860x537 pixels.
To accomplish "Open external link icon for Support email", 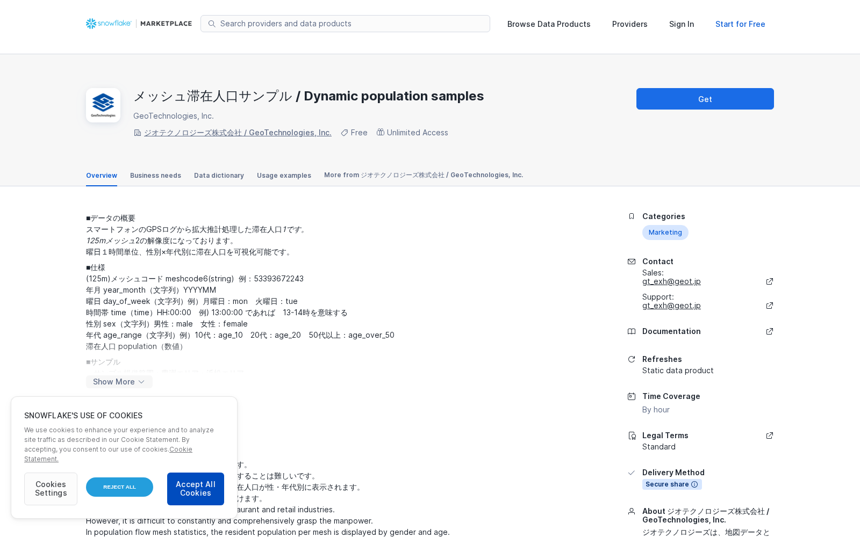I will pyautogui.click(x=770, y=306).
